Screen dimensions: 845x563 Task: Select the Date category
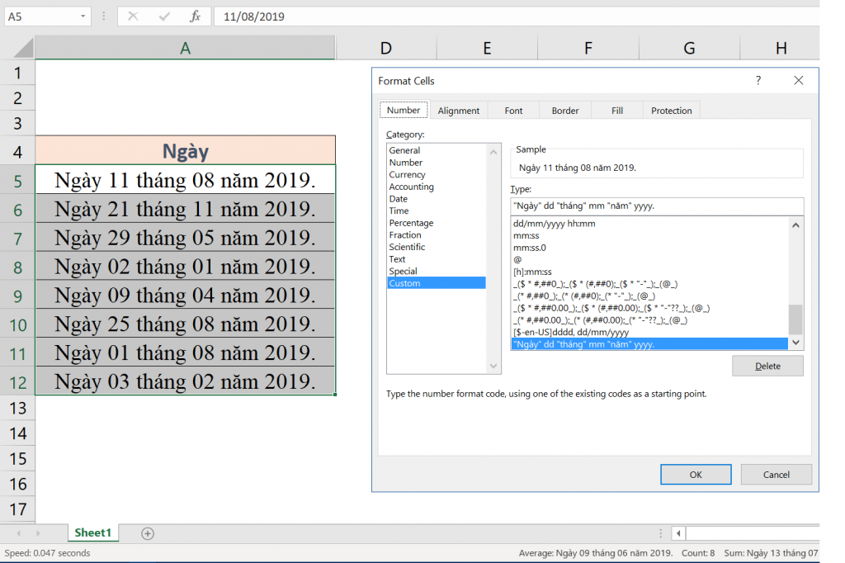pyautogui.click(x=399, y=199)
